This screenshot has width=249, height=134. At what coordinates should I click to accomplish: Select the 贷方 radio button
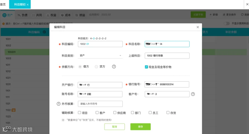(96, 67)
